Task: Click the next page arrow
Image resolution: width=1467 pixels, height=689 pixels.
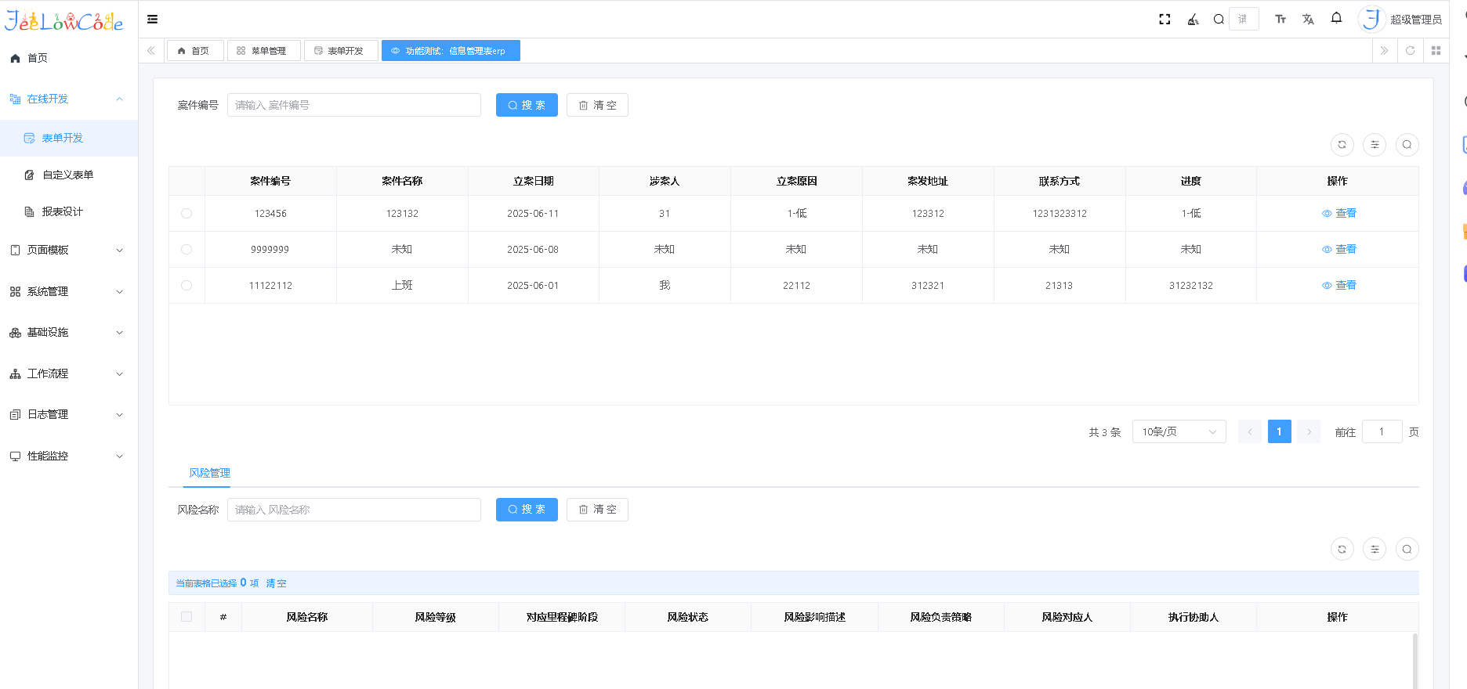Action: pos(1309,431)
